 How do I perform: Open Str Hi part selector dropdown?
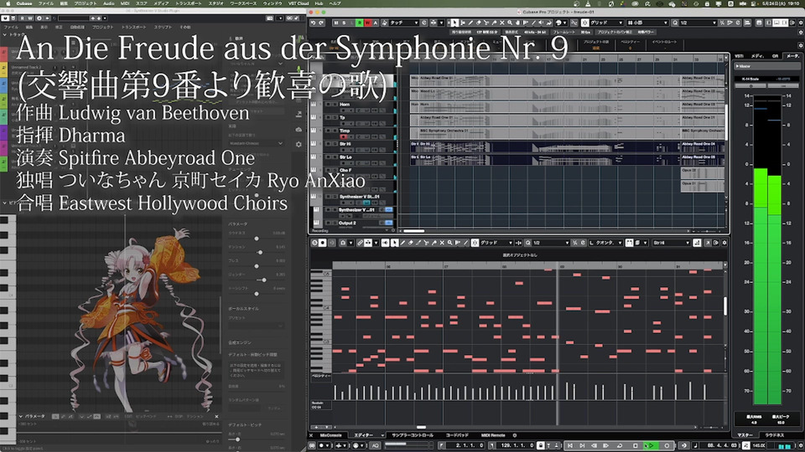672,243
